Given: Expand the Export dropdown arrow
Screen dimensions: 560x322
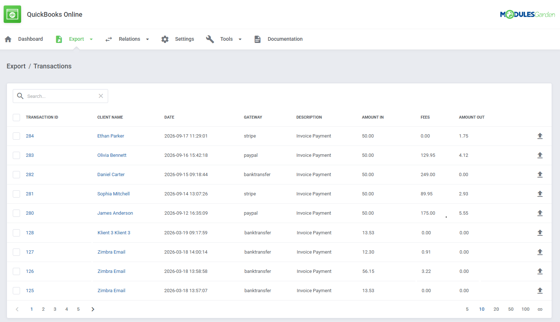Looking at the screenshot, I should 91,39.
